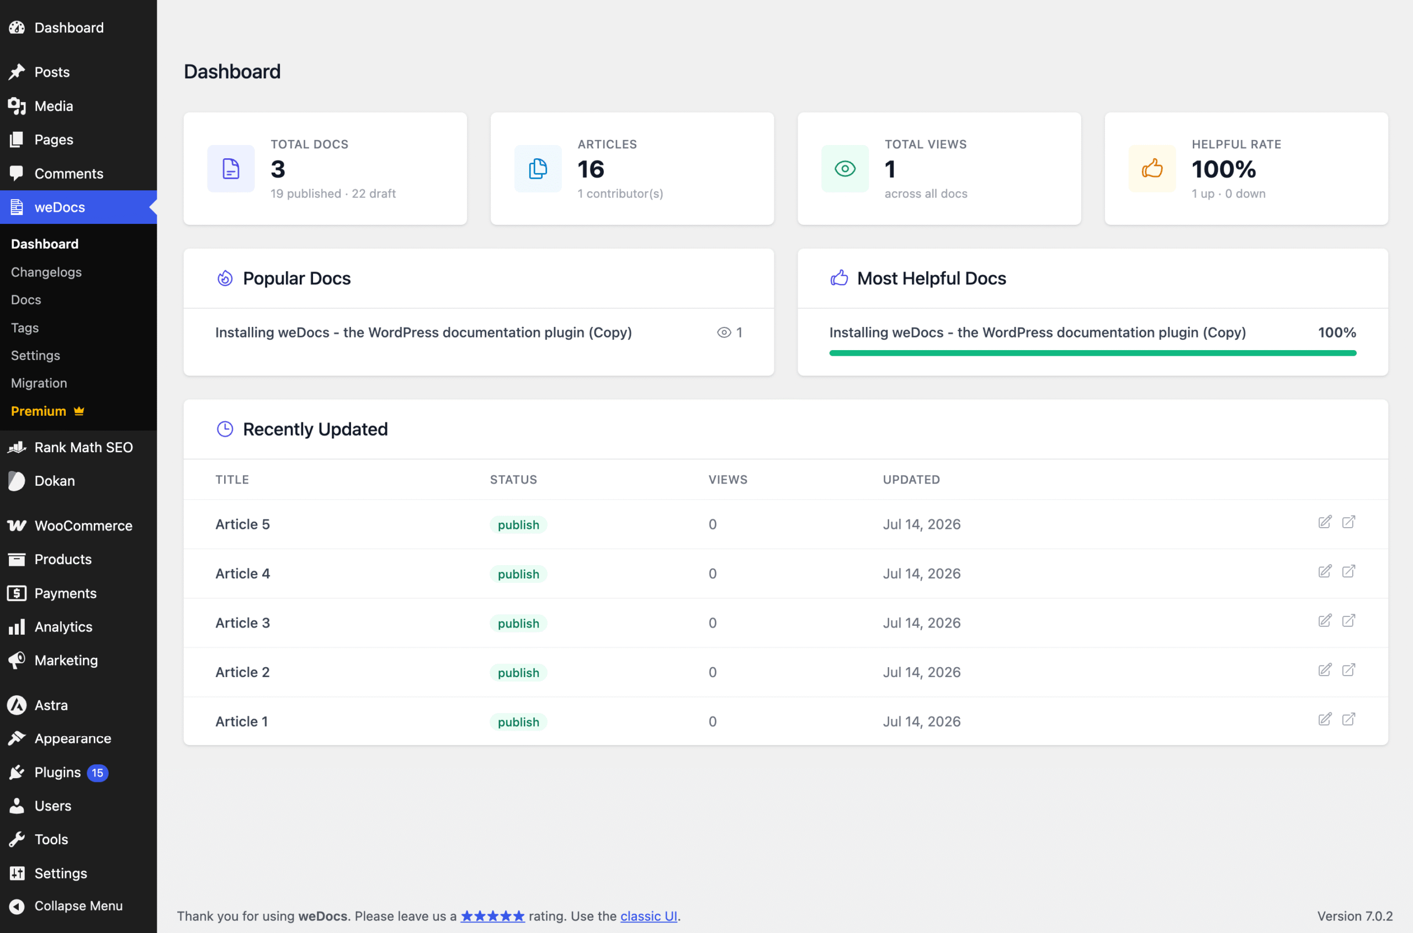Open the WooCommerce menu

pyautogui.click(x=78, y=526)
